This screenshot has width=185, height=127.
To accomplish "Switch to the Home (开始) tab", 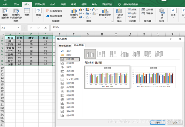I will tap(17, 5).
